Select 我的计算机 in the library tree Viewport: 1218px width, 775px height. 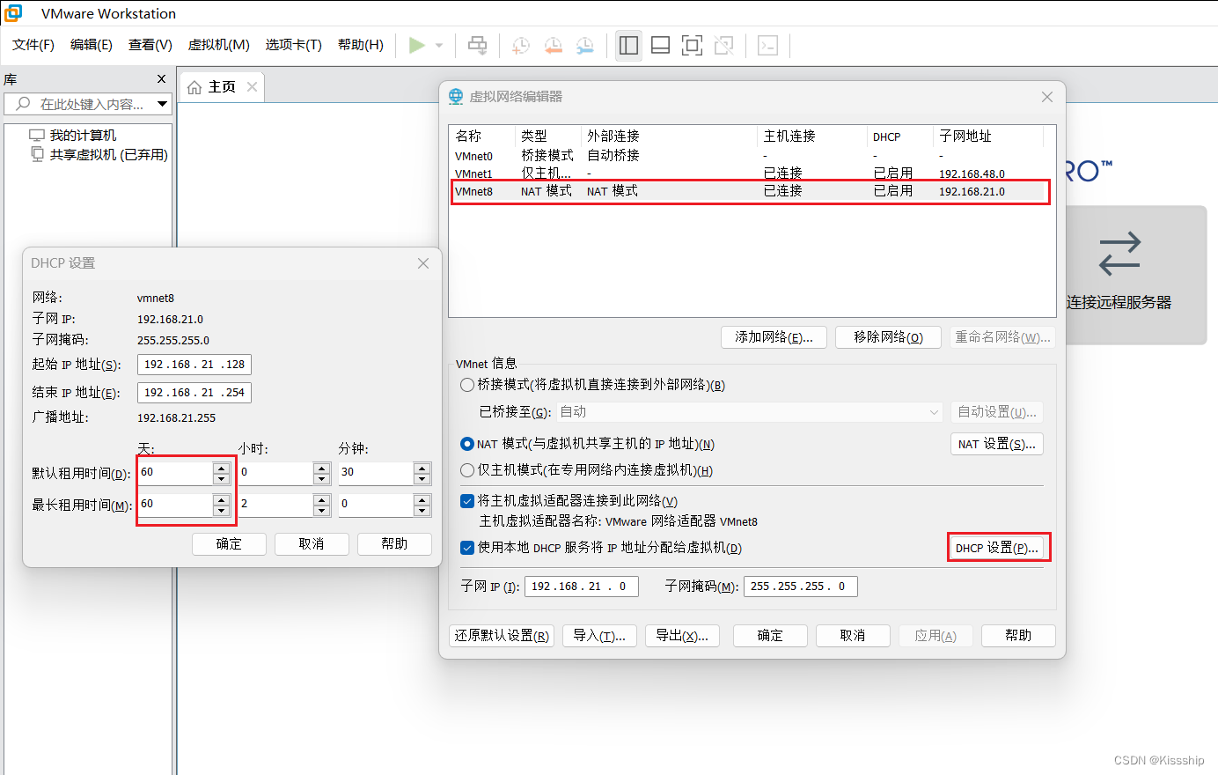click(x=83, y=135)
